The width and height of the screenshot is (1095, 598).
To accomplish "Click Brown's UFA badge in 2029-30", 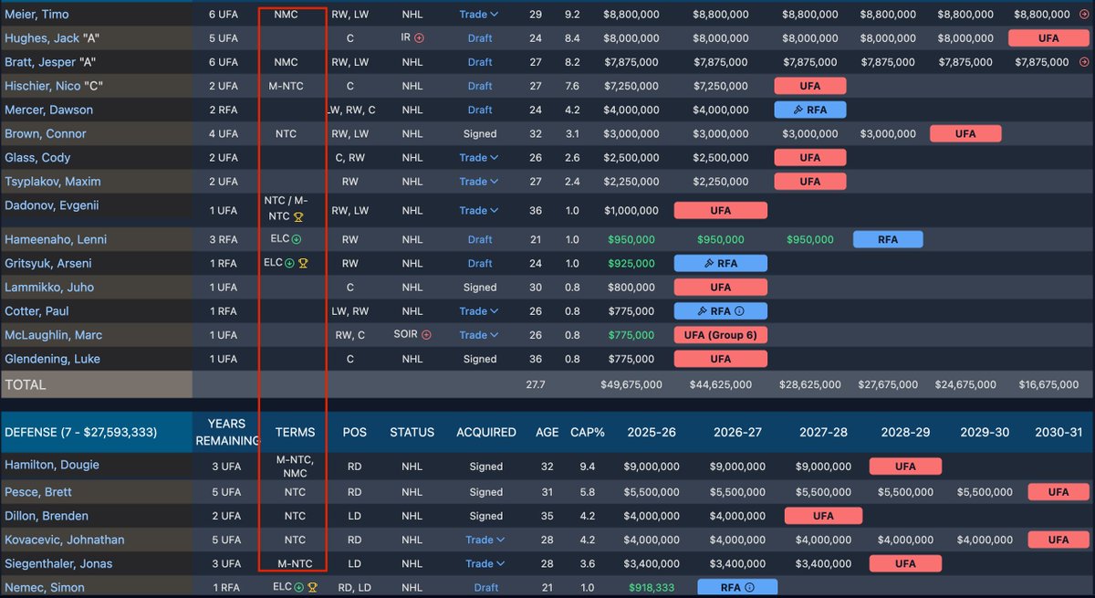I will 965,133.
